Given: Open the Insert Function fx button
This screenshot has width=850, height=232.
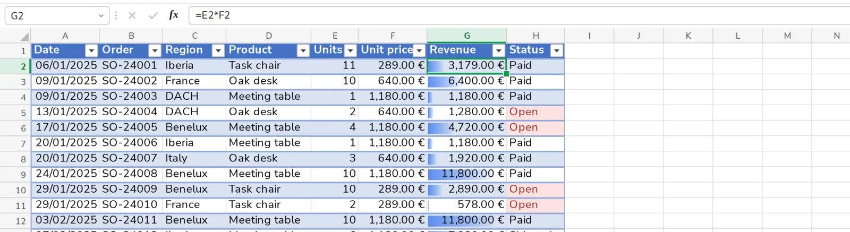Looking at the screenshot, I should pos(174,15).
